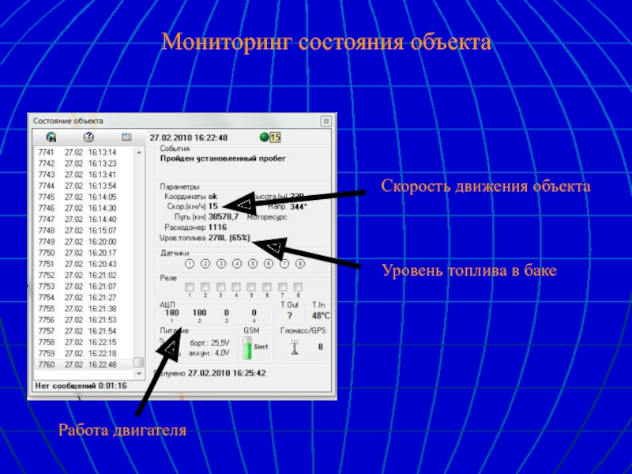Toggle relay checkbox 4 in Реле

pyautogui.click(x=235, y=287)
